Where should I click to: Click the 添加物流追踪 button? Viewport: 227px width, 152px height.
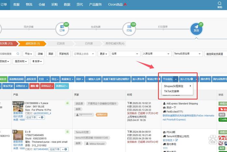(x=16, y=79)
